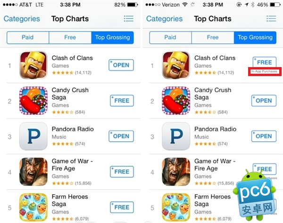Select Paid tab on Verizon screen
This screenshot has height=223, width=283.
coord(170,37)
